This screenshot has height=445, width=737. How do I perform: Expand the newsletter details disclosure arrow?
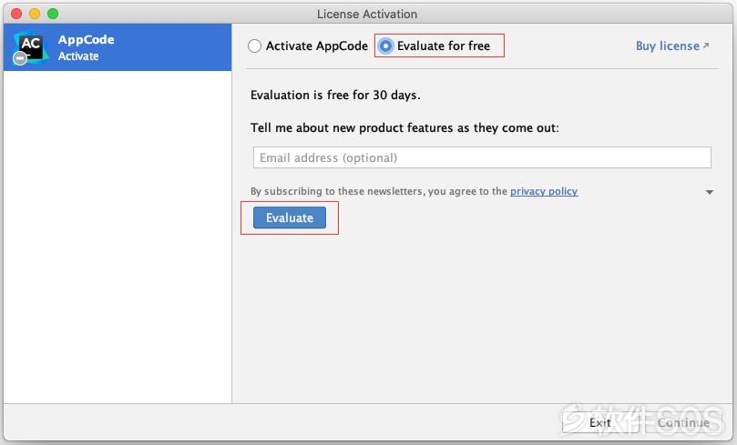710,192
